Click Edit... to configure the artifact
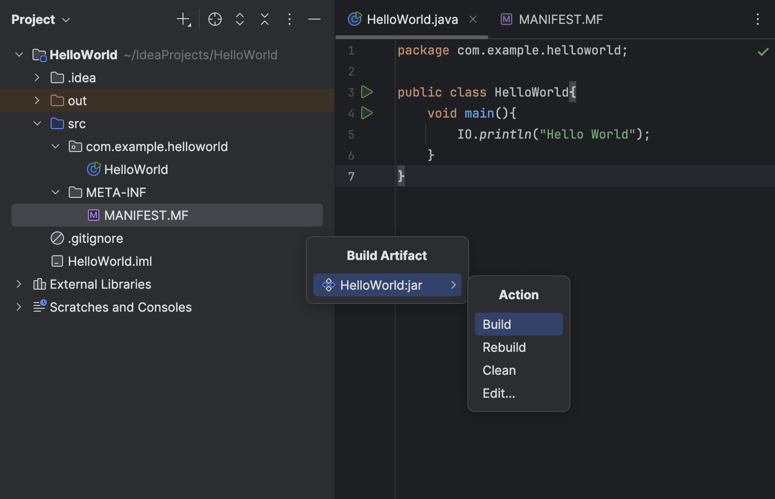The width and height of the screenshot is (775, 499). [x=499, y=393]
